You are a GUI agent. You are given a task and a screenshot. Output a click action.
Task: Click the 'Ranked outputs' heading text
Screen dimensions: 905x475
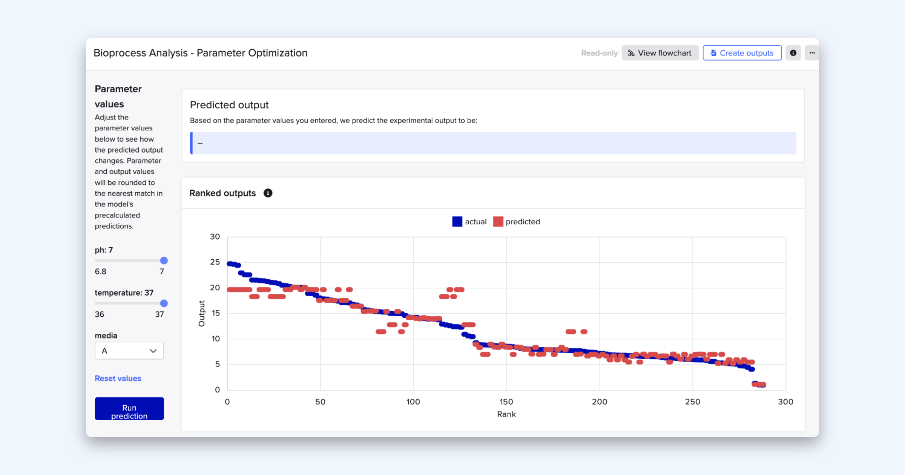pyautogui.click(x=222, y=193)
